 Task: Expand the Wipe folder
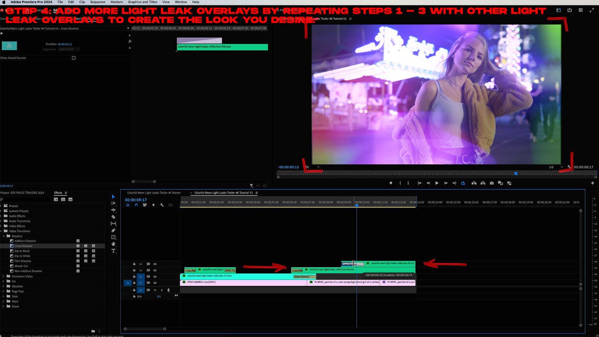coord(4,302)
